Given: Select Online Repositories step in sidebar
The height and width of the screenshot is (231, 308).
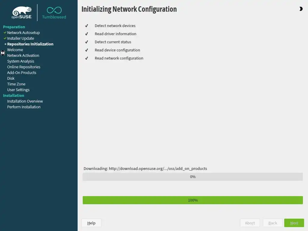Looking at the screenshot, I should 24,67.
